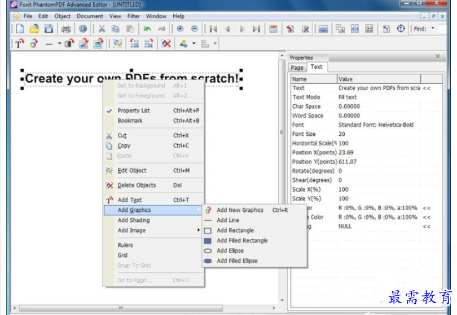Click the Add Shading toolbar icon
457x315 pixels.
pyautogui.click(x=69, y=43)
